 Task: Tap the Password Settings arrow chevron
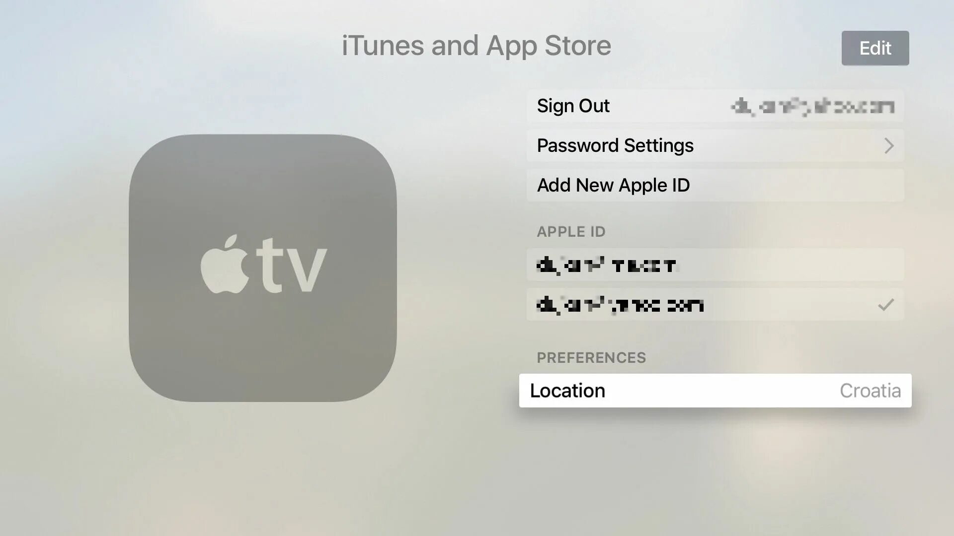click(x=888, y=145)
